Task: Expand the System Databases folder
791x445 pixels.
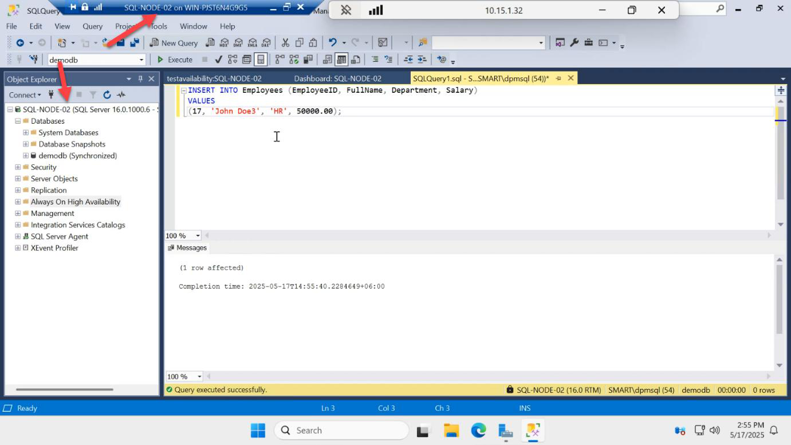Action: pos(26,133)
